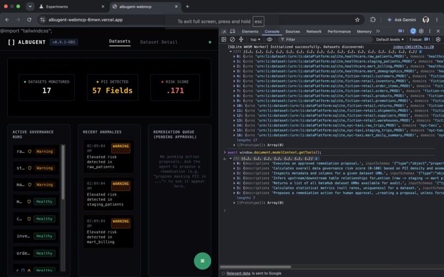Expand array item 4 fiction-retail.customers
This screenshot has width=444, height=277.
(x=234, y=76)
